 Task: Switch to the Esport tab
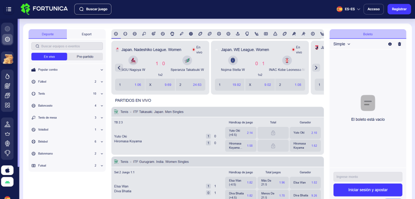click(x=86, y=34)
